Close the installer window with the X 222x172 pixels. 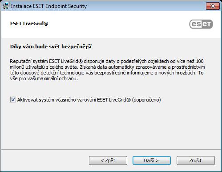pos(213,6)
